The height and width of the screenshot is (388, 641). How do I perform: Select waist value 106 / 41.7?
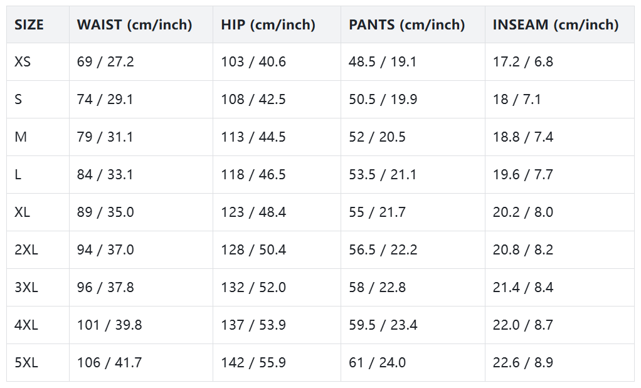(109, 363)
